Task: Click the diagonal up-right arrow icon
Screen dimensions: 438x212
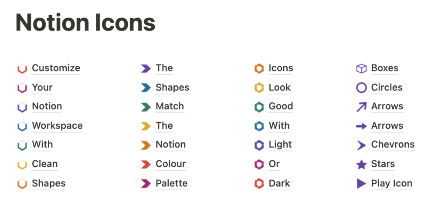Action: (361, 107)
